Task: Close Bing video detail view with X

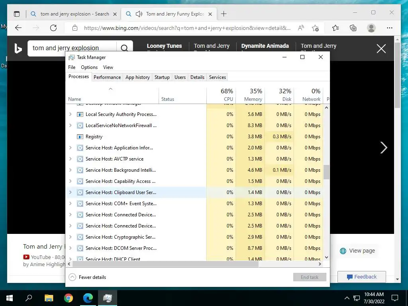Action: point(381,48)
